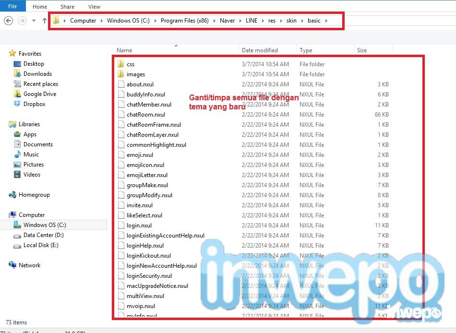Screen dimensions: 456x333
Task: Sort by Name column header
Action: tap(124, 50)
